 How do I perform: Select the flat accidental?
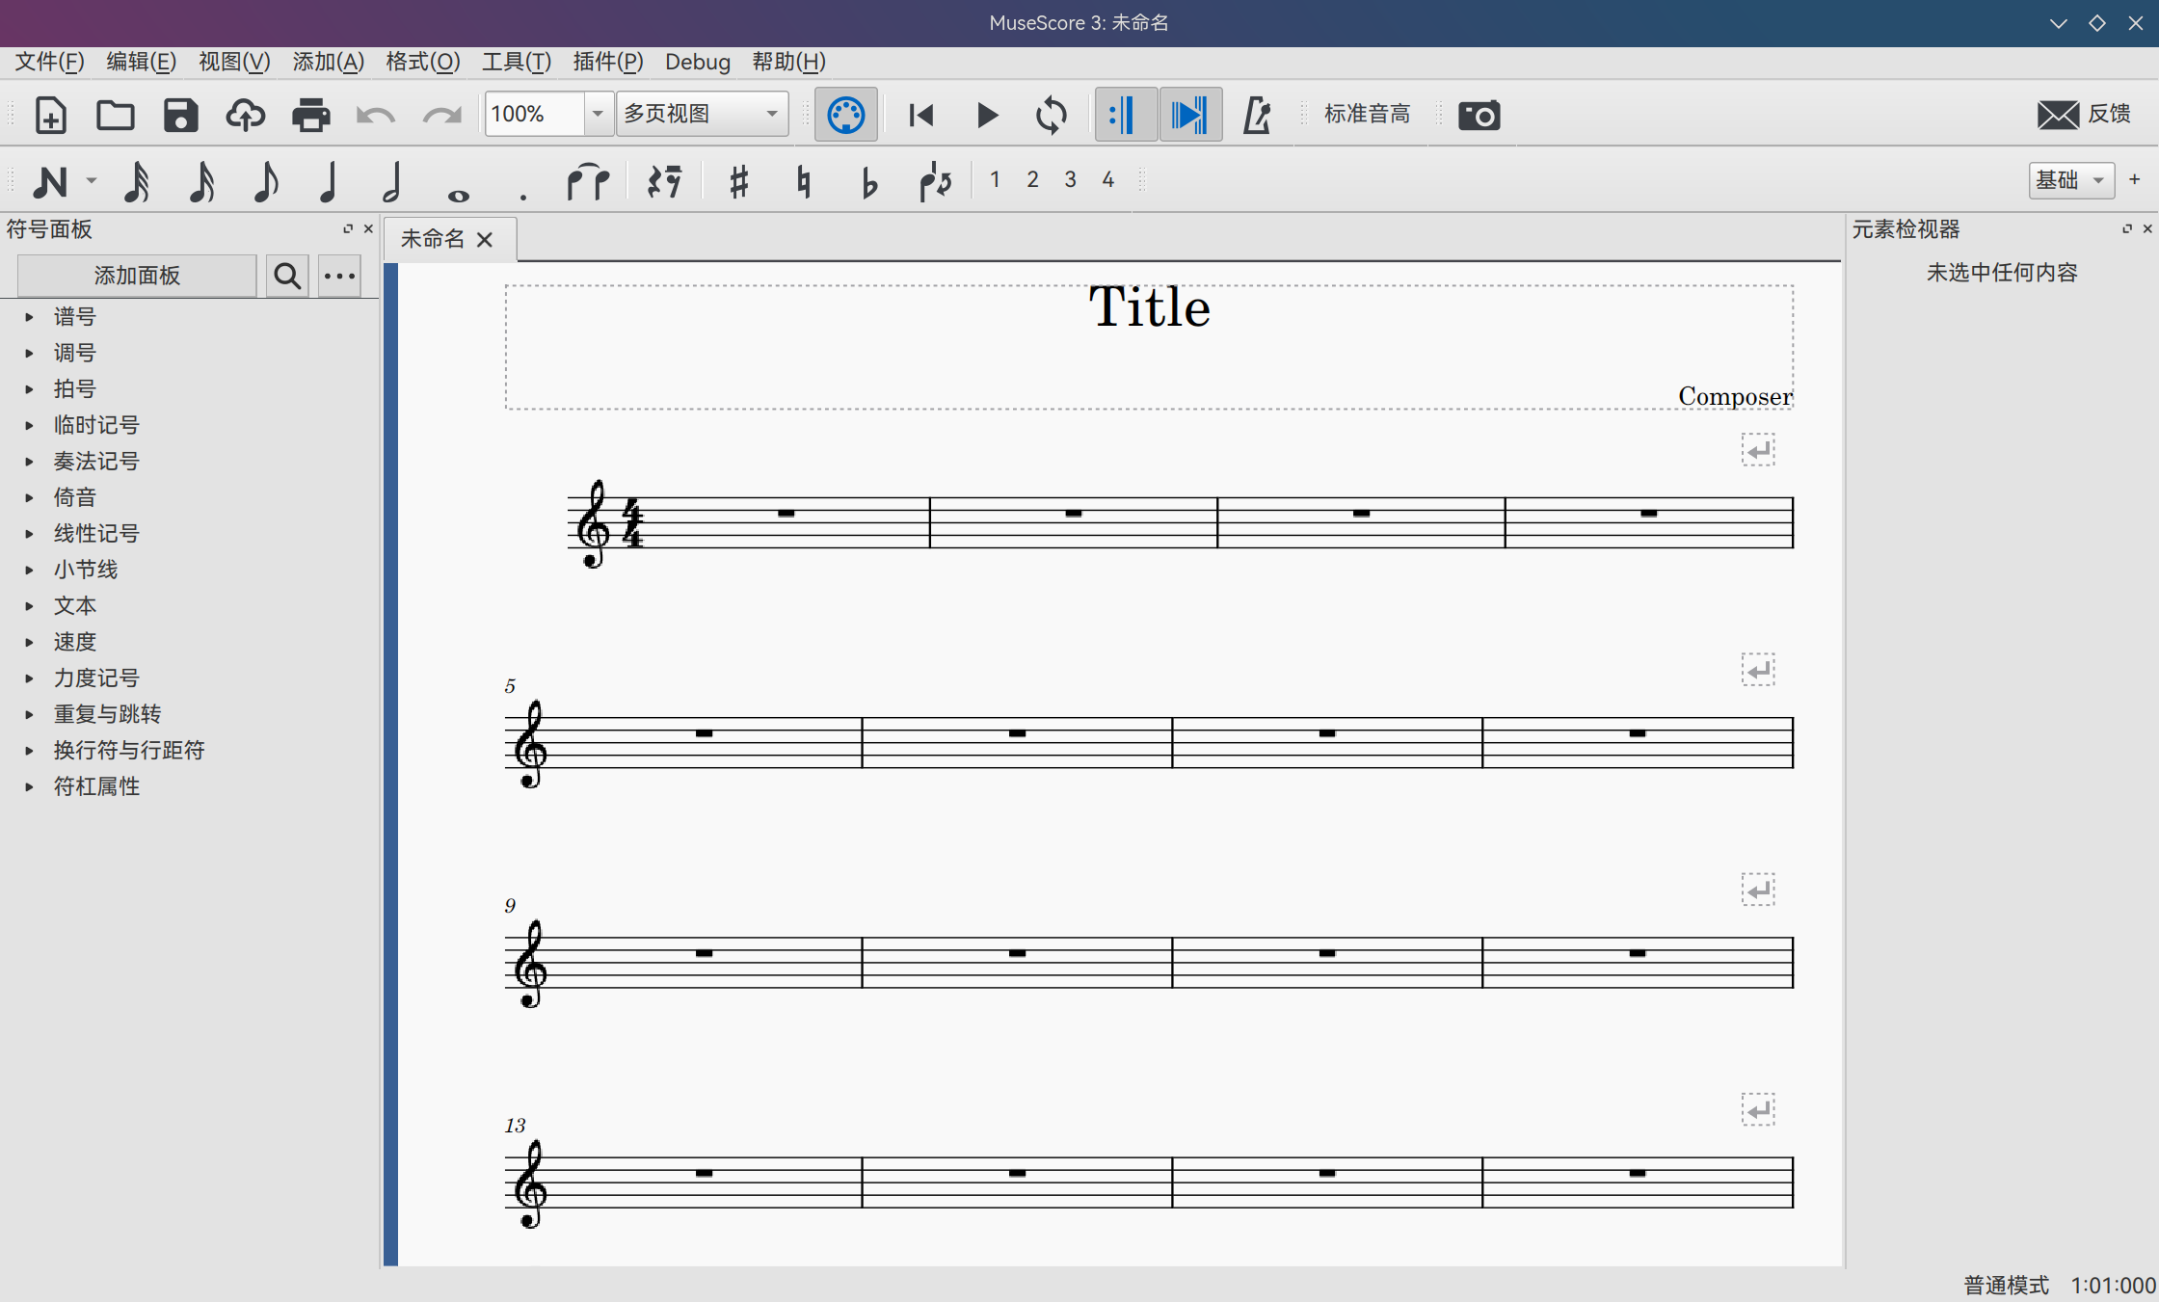(868, 180)
